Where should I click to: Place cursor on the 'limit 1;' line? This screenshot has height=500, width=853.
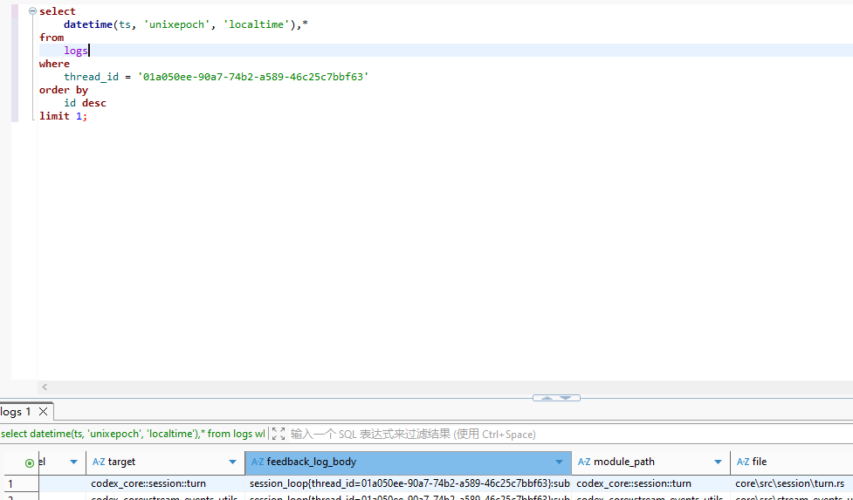coord(63,116)
